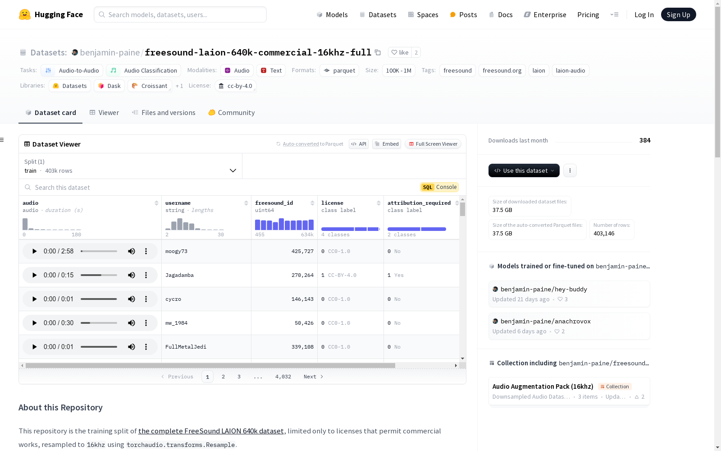Open the three-dot menu beside Use this dataset
This screenshot has width=721, height=451.
570,170
